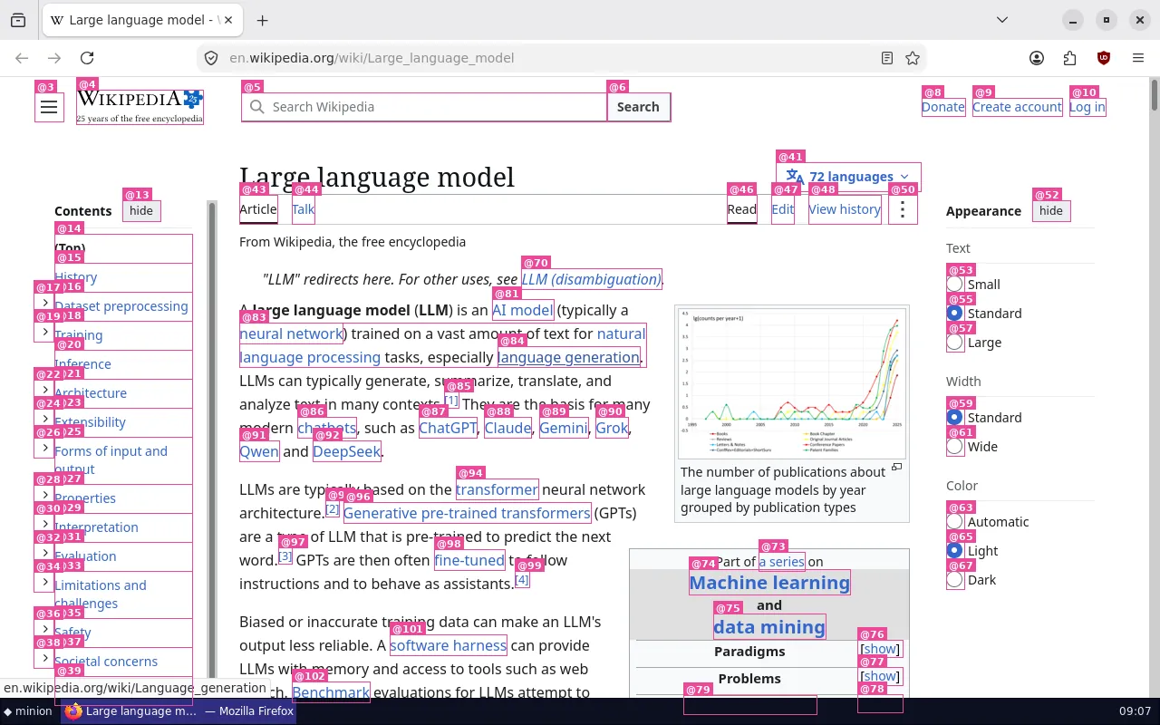This screenshot has width=1160, height=725.
Task: Click the uBlock Origin shield icon
Action: (x=1104, y=58)
